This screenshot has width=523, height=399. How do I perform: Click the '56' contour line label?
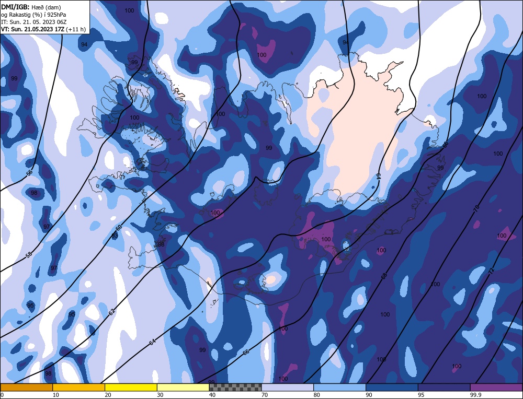click(29, 172)
